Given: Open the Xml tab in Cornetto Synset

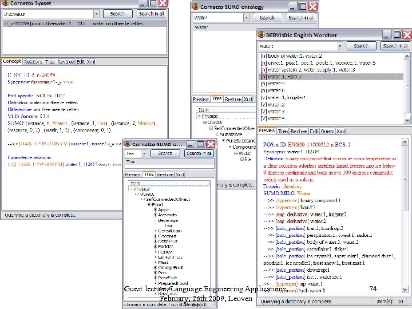Looking at the screenshot, I should [91, 62].
